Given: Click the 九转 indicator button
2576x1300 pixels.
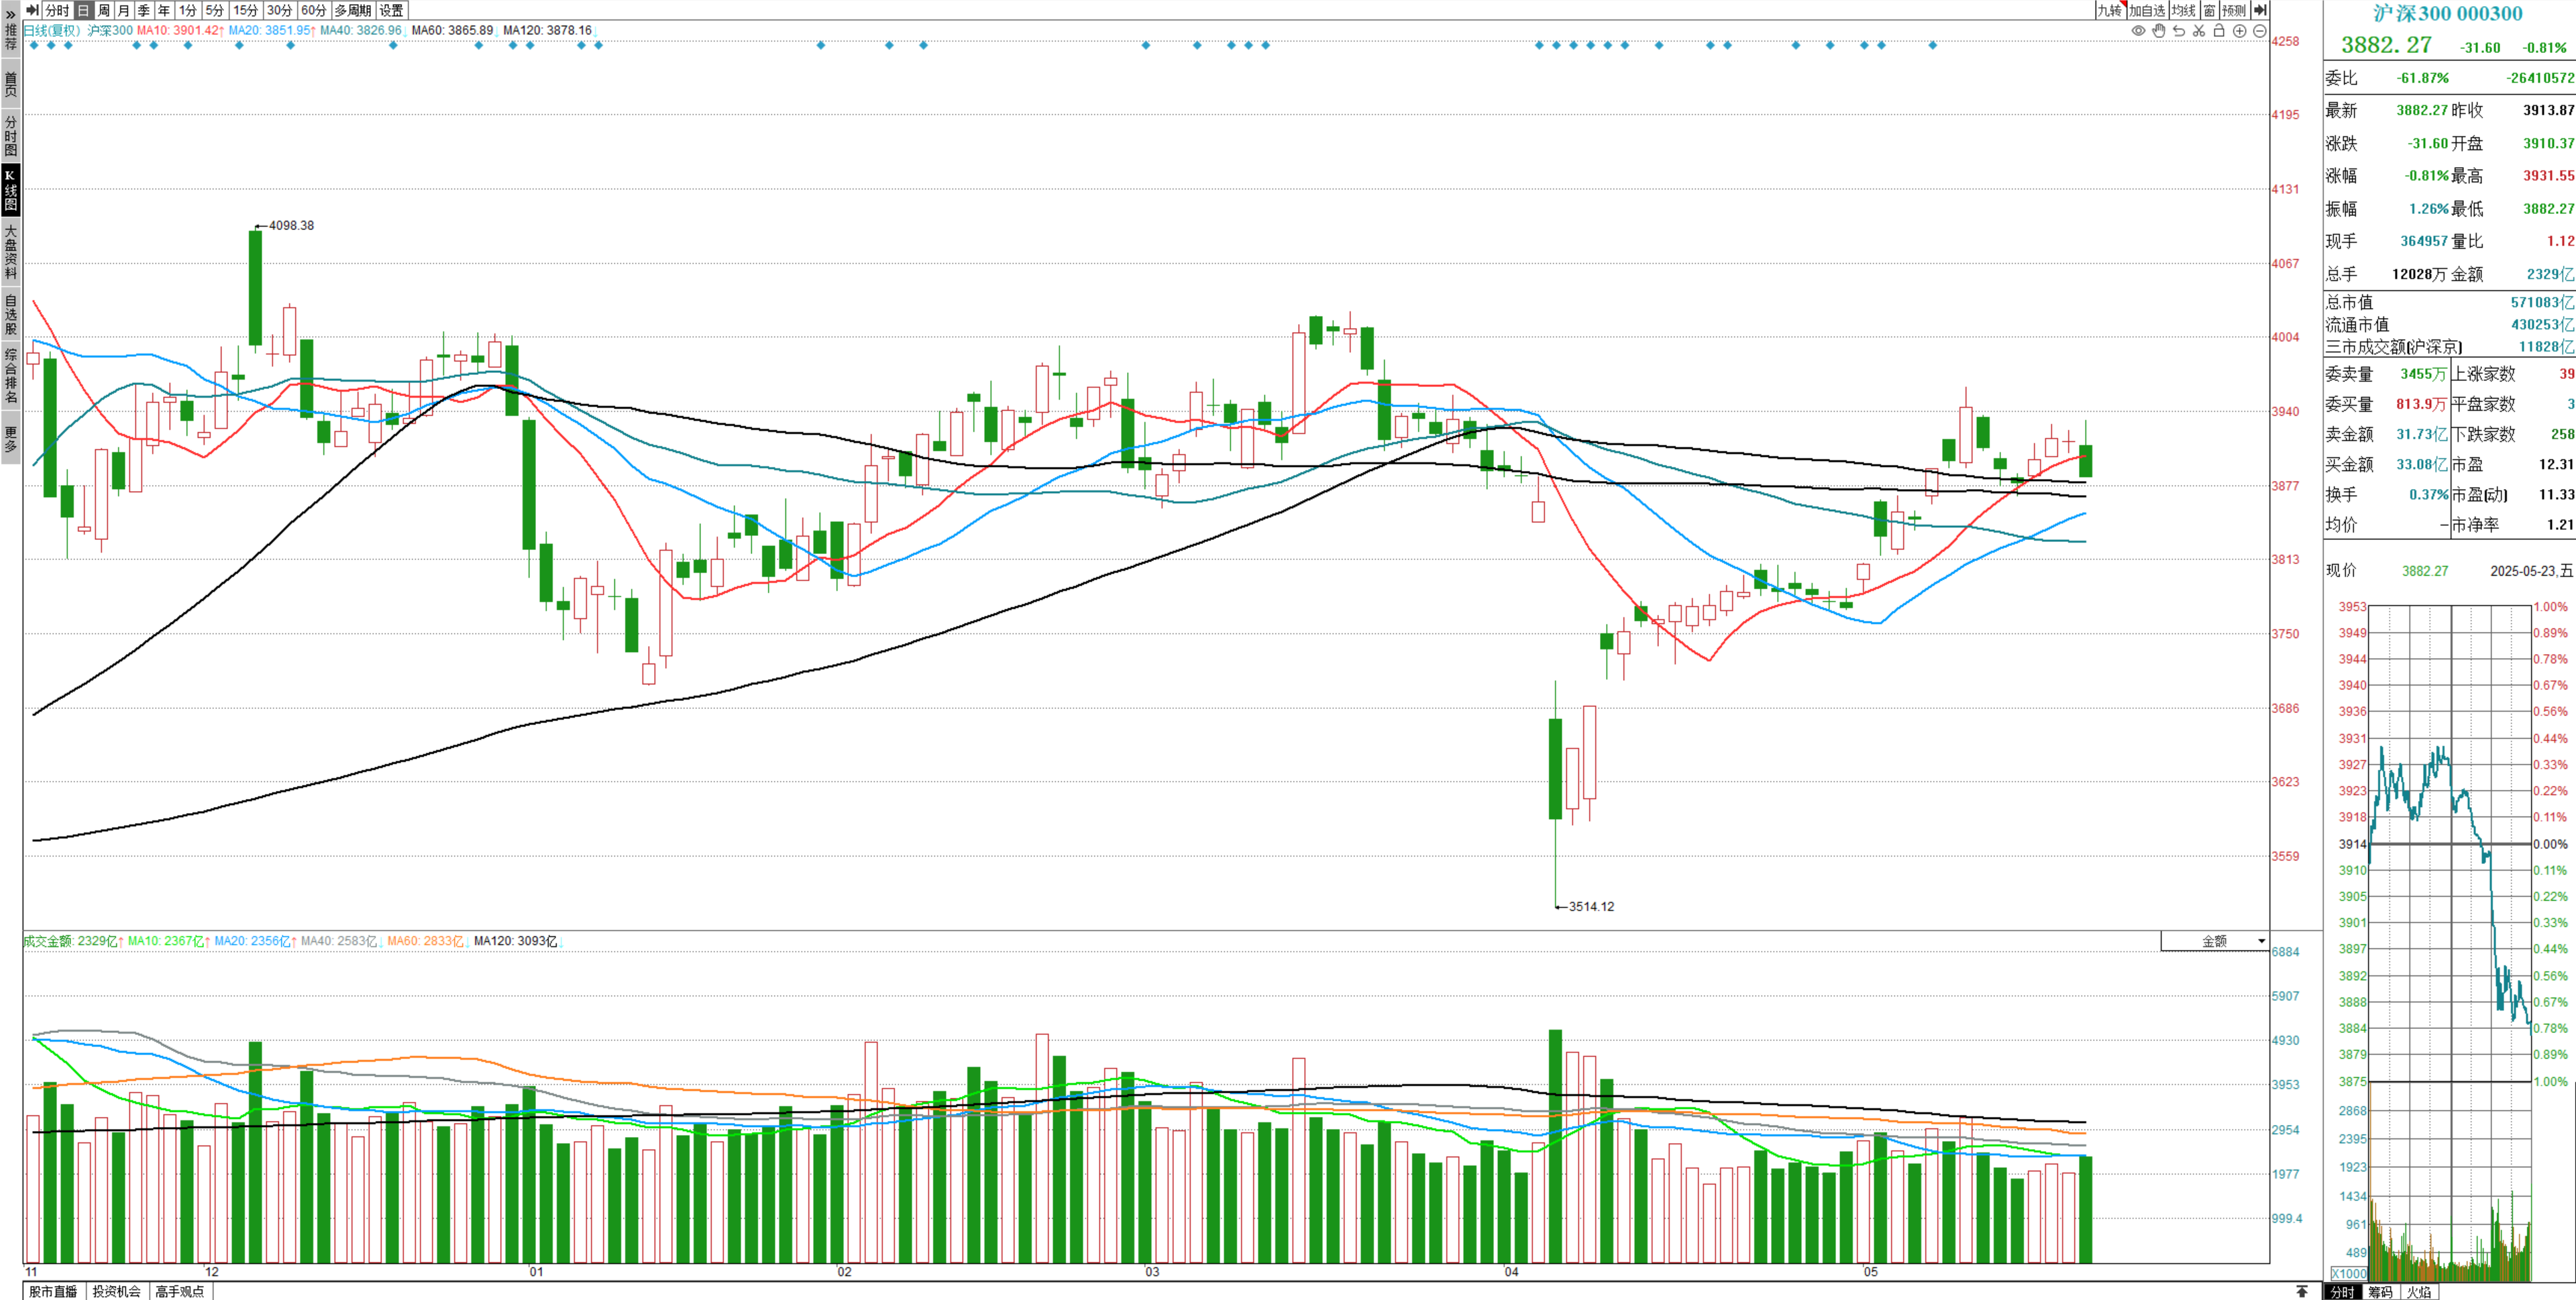Looking at the screenshot, I should pyautogui.click(x=2110, y=10).
